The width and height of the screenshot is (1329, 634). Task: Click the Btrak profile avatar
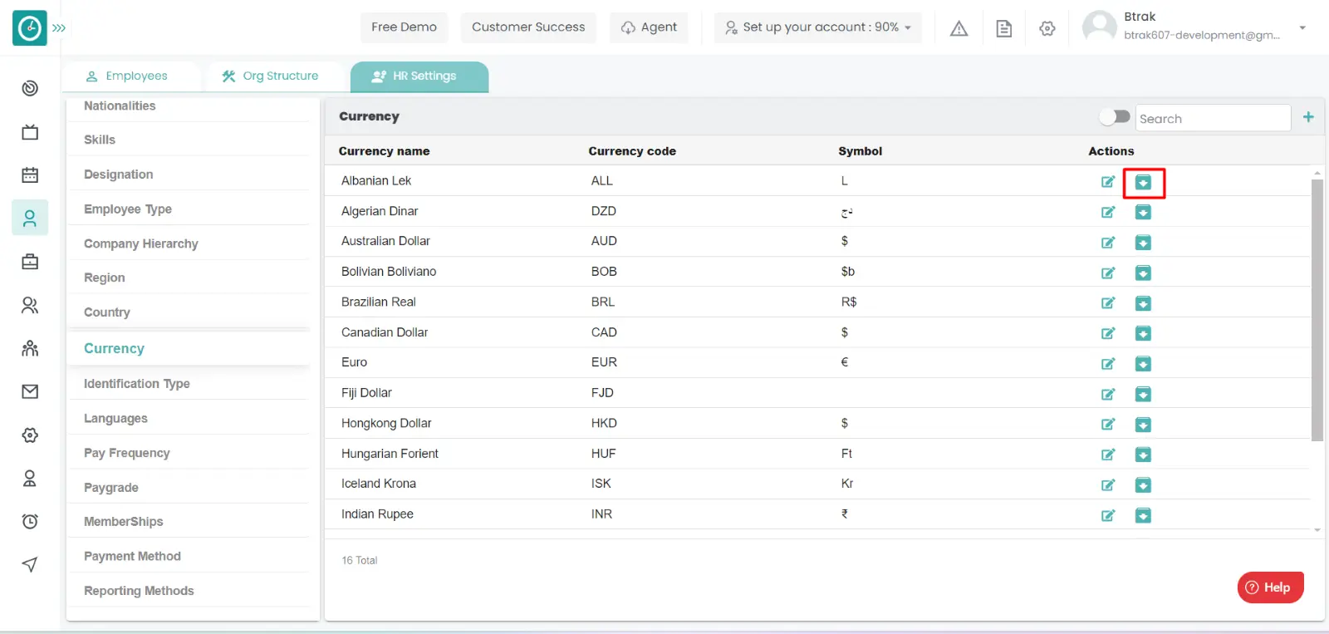[x=1099, y=27]
